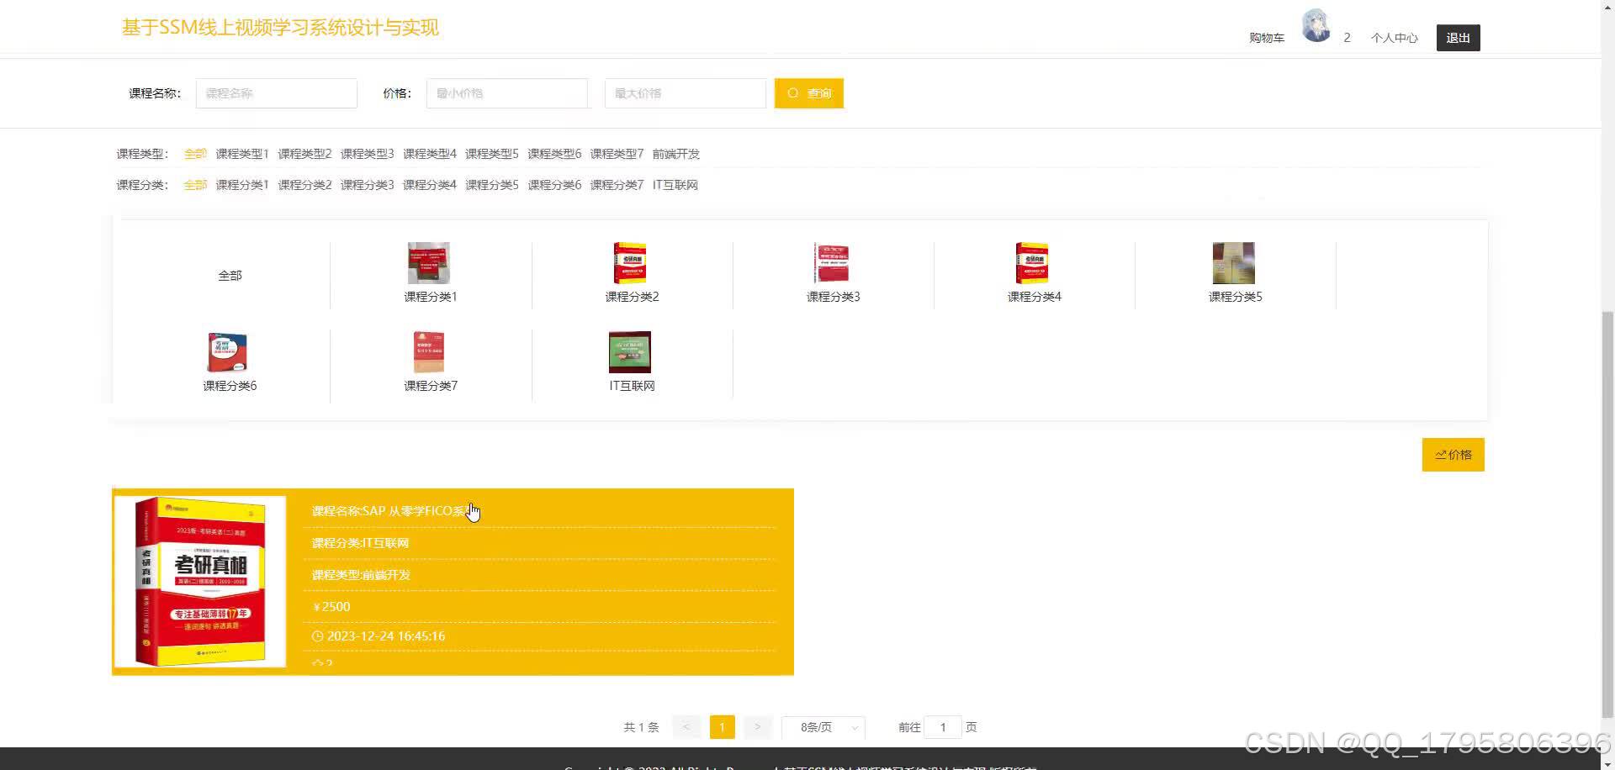Filter by 课程类型1

pyautogui.click(x=242, y=154)
